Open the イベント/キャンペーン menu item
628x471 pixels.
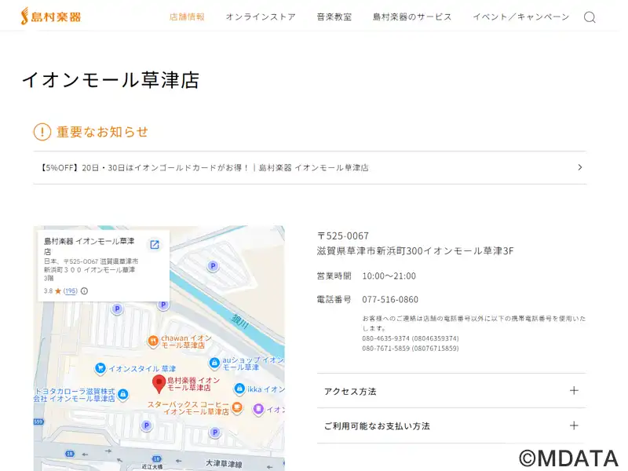tap(520, 16)
